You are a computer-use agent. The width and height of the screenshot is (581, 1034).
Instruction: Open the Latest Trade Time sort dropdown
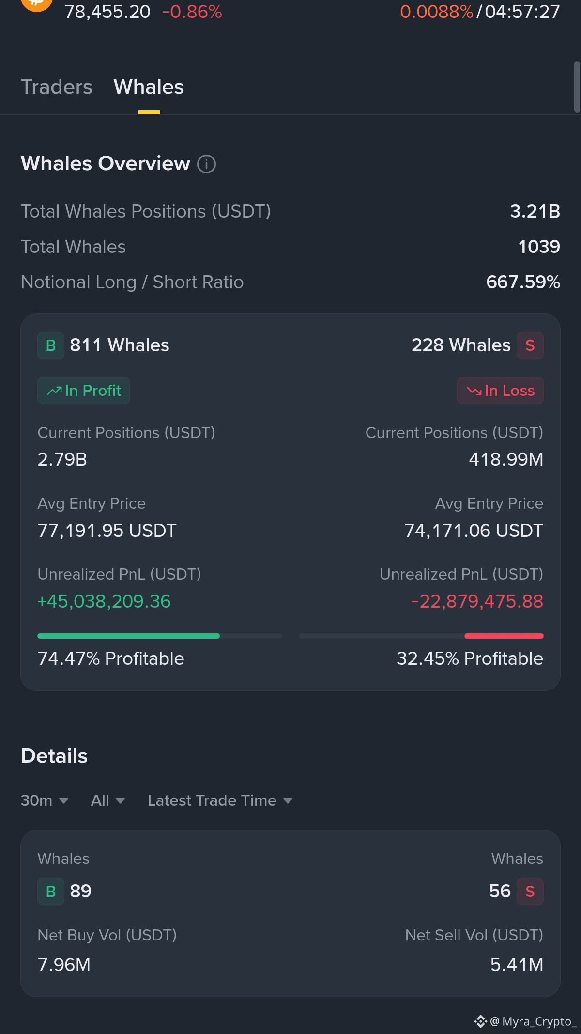point(220,800)
